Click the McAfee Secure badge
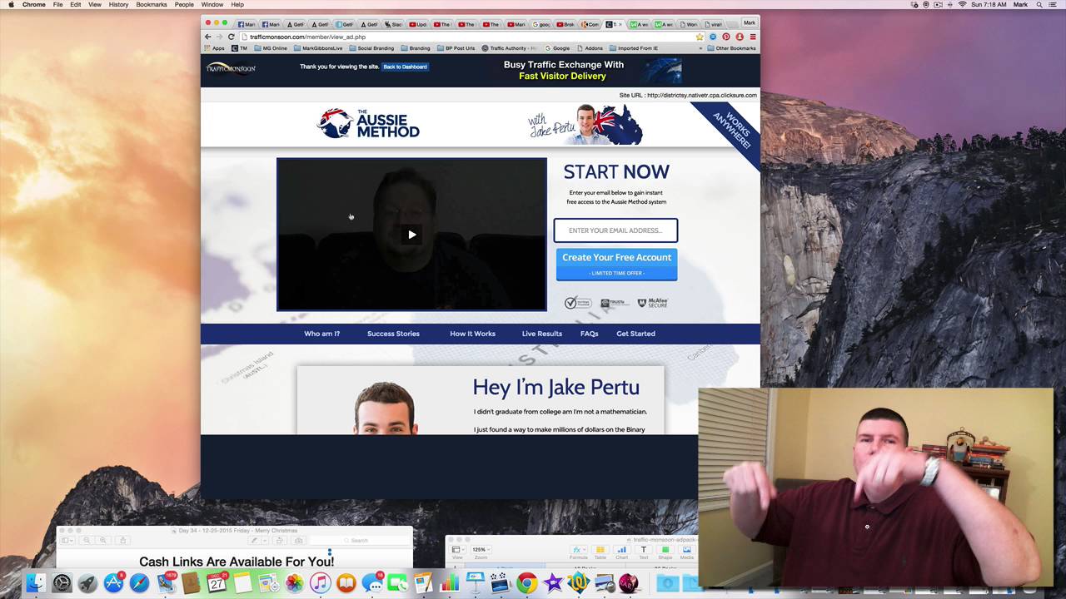Image resolution: width=1066 pixels, height=599 pixels. point(653,303)
